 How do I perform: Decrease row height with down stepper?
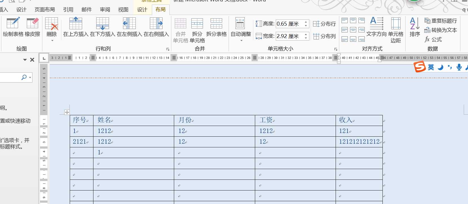(306, 26)
